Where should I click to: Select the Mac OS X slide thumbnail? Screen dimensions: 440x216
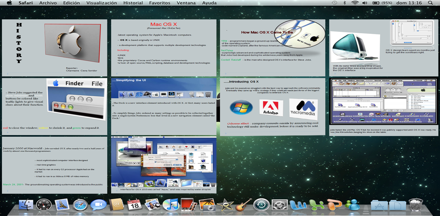(164, 48)
